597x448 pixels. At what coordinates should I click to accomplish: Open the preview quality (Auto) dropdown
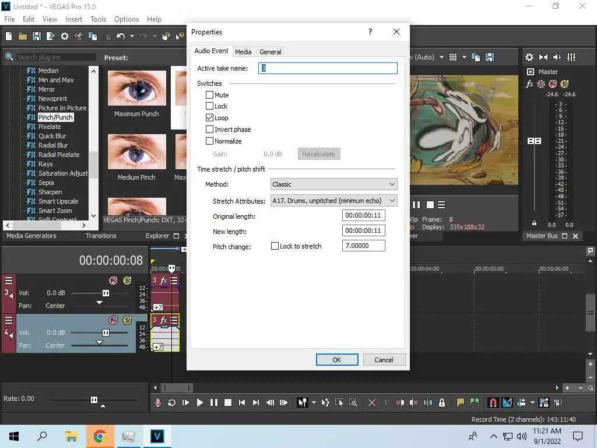441,57
